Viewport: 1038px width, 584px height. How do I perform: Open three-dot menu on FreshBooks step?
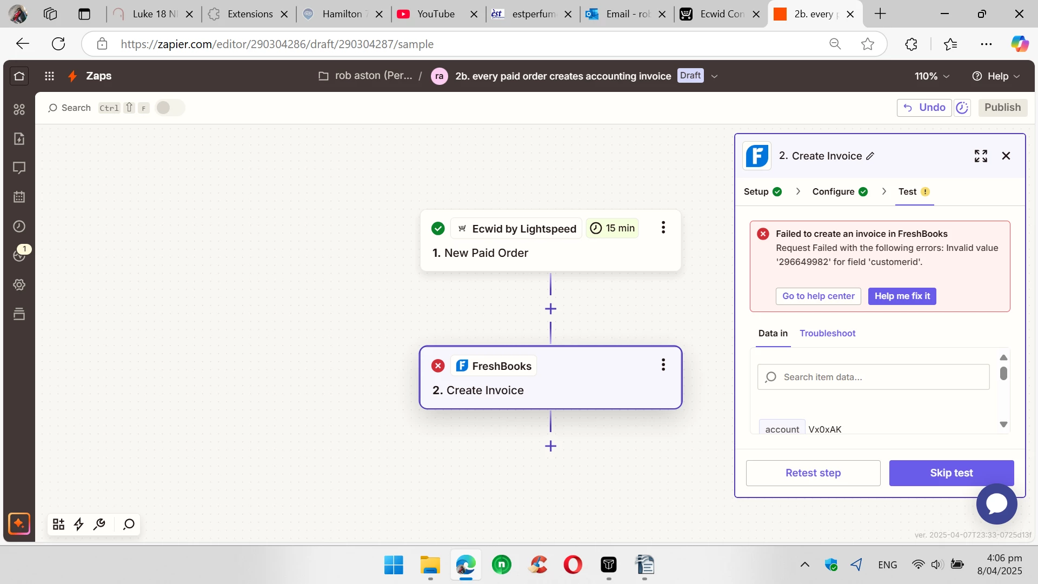tap(663, 365)
